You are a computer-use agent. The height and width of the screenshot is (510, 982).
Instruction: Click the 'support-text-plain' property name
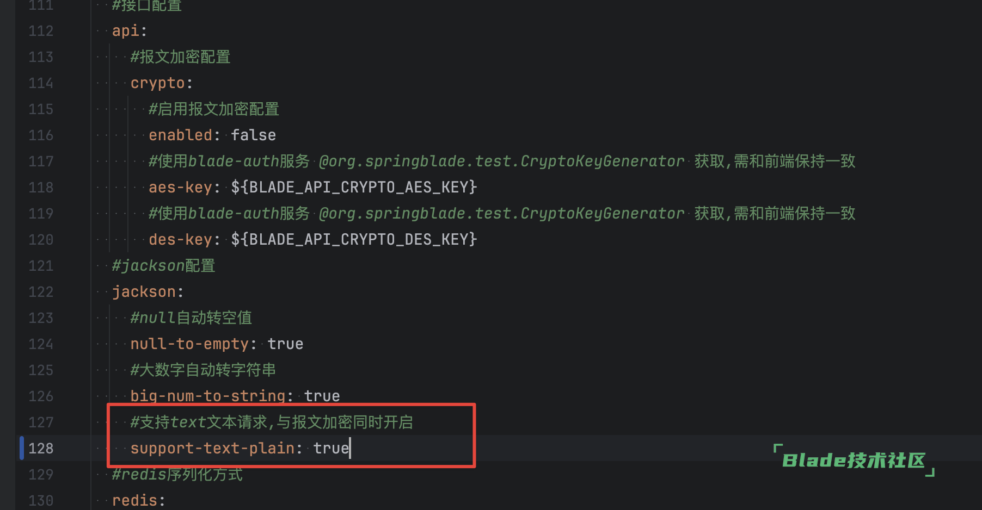[x=212, y=448]
